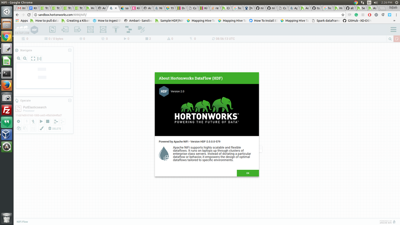The width and height of the screenshot is (400, 225).
Task: Click the NiFi search magnifier icon
Action: (x=390, y=39)
